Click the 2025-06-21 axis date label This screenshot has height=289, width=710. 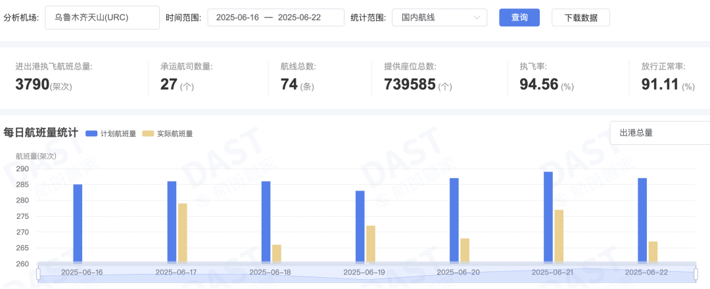552,273
